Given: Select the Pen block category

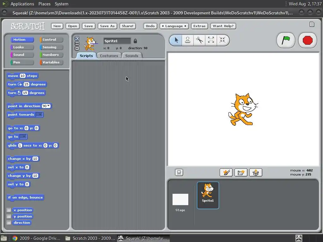Looking at the screenshot, I should (x=22, y=62).
